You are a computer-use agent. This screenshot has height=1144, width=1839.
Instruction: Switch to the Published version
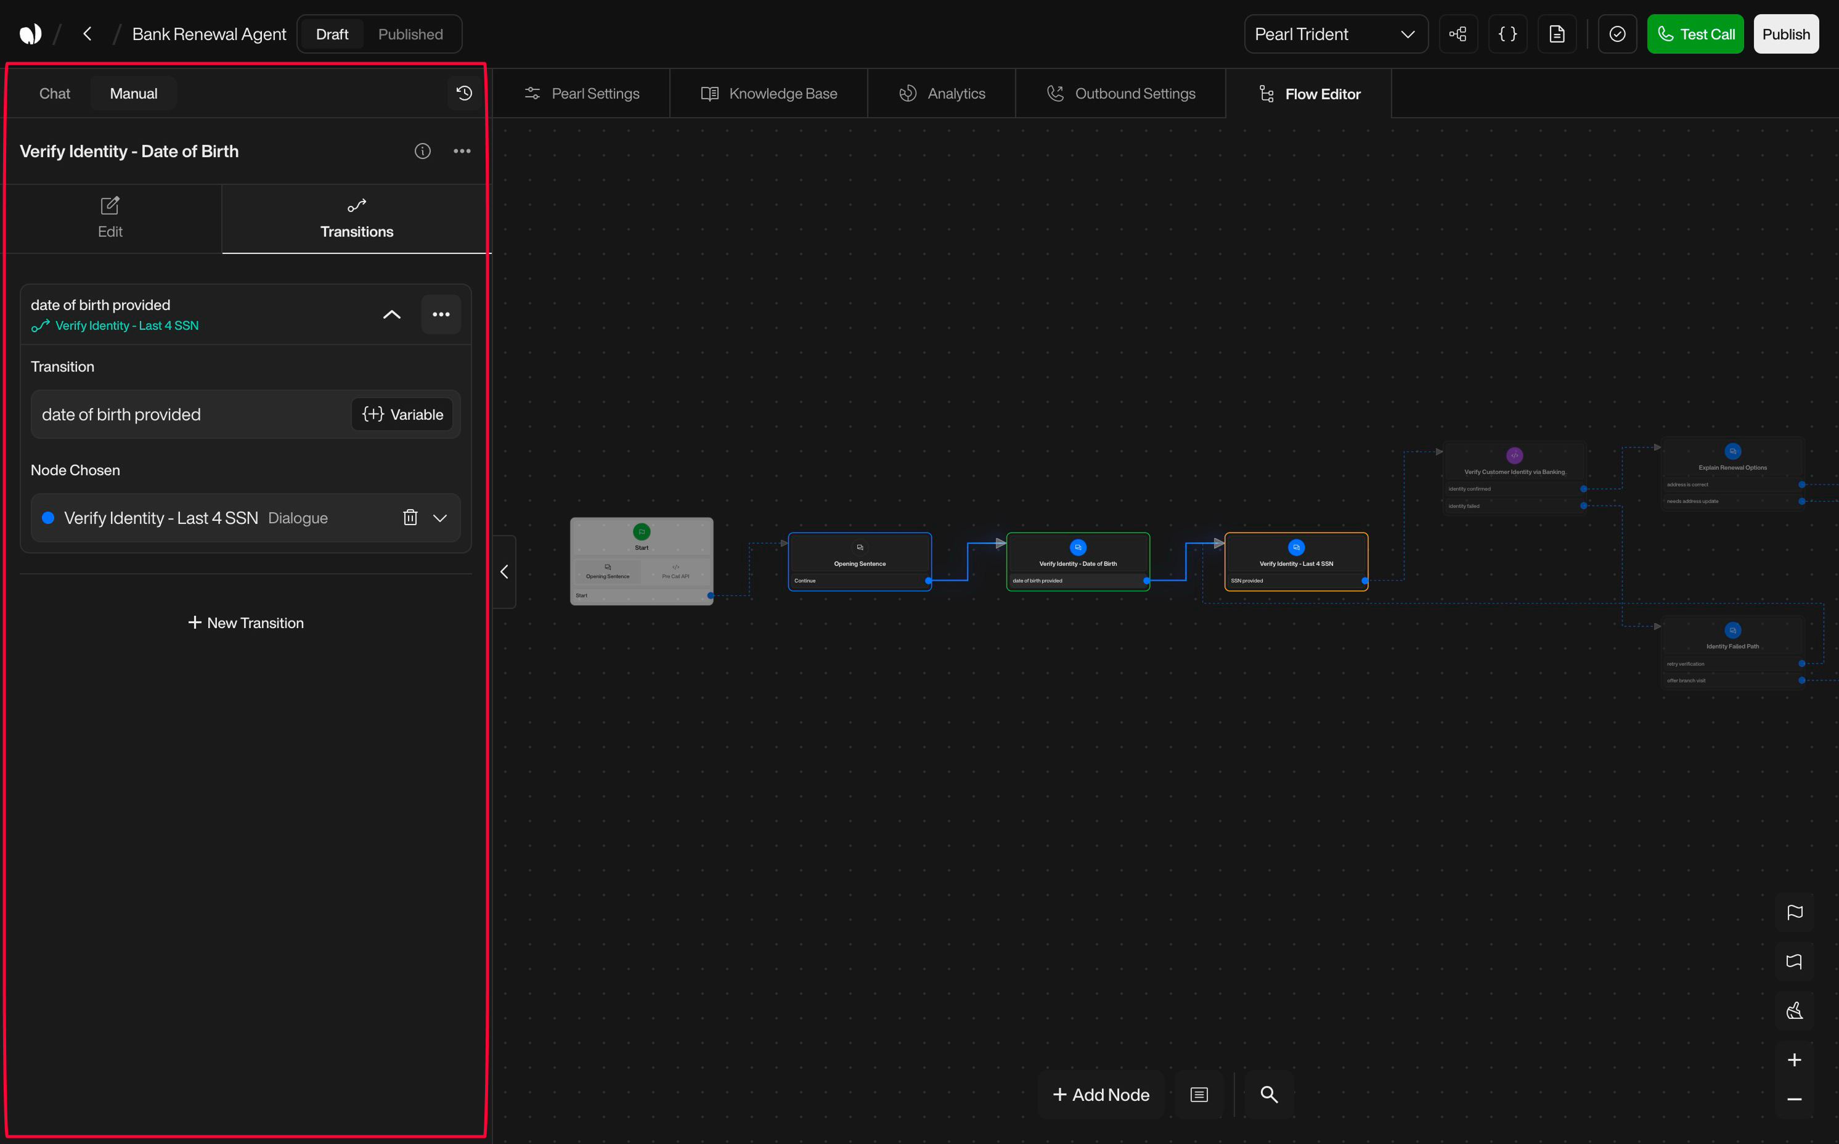click(x=410, y=33)
